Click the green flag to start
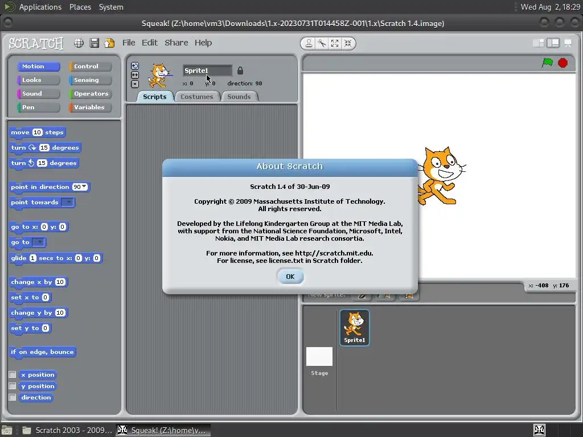Viewport: 583px width, 437px height. tap(547, 63)
